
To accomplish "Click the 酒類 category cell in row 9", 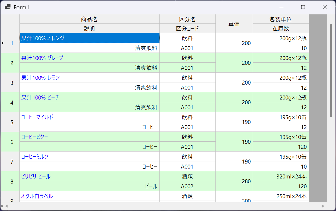I will point(187,196).
